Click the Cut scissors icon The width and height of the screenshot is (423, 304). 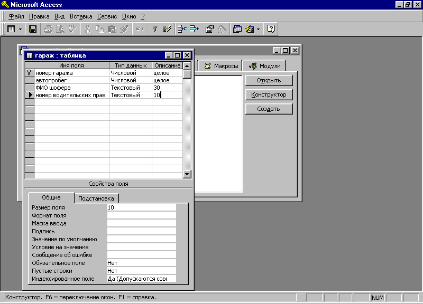(88, 29)
